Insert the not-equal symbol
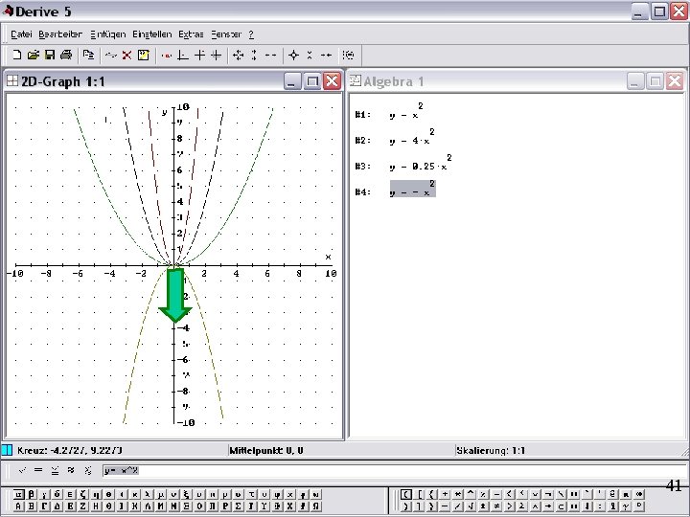This screenshot has height=517, width=690. [x=496, y=506]
